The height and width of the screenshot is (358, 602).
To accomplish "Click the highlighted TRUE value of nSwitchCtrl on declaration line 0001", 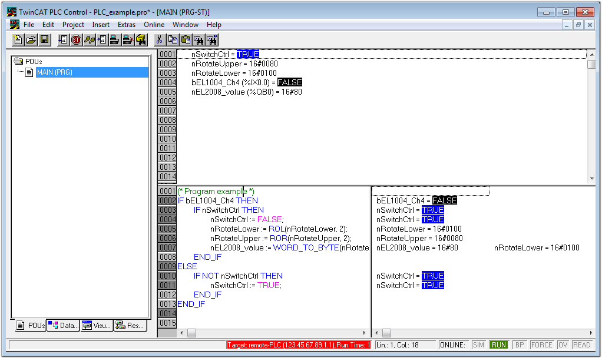I will click(247, 54).
